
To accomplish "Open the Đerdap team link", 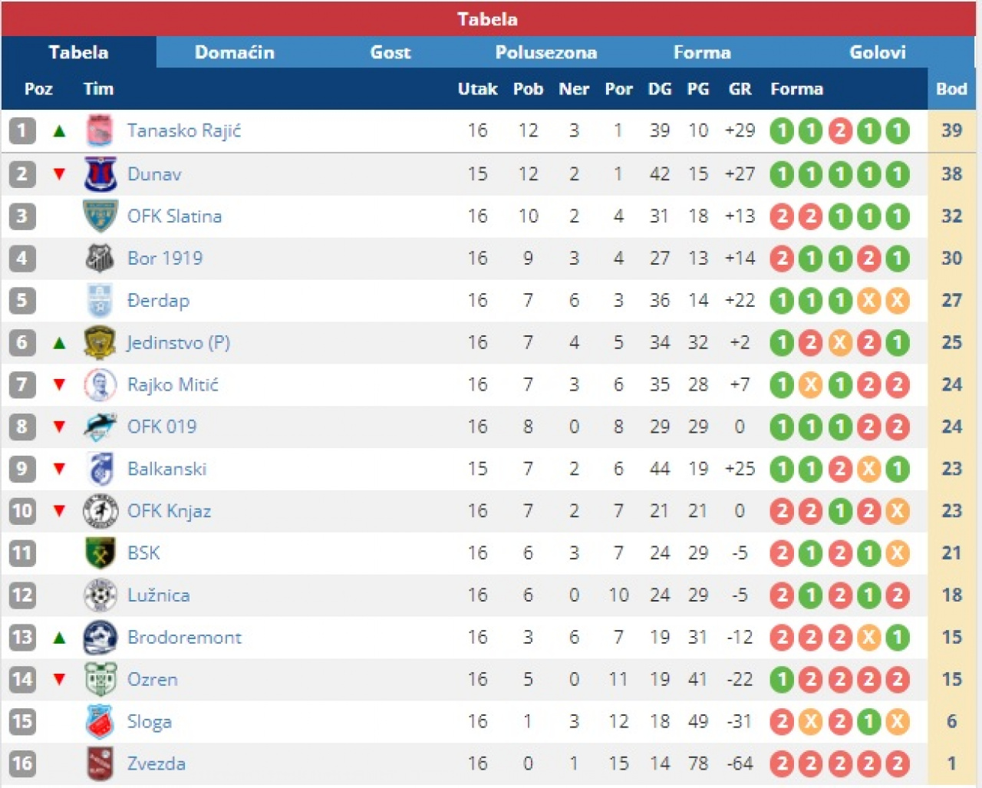I will [x=158, y=301].
